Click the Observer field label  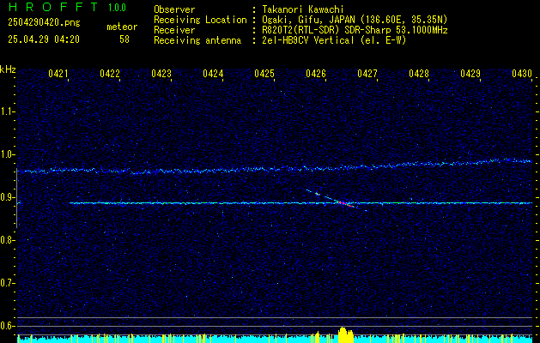[x=174, y=9]
